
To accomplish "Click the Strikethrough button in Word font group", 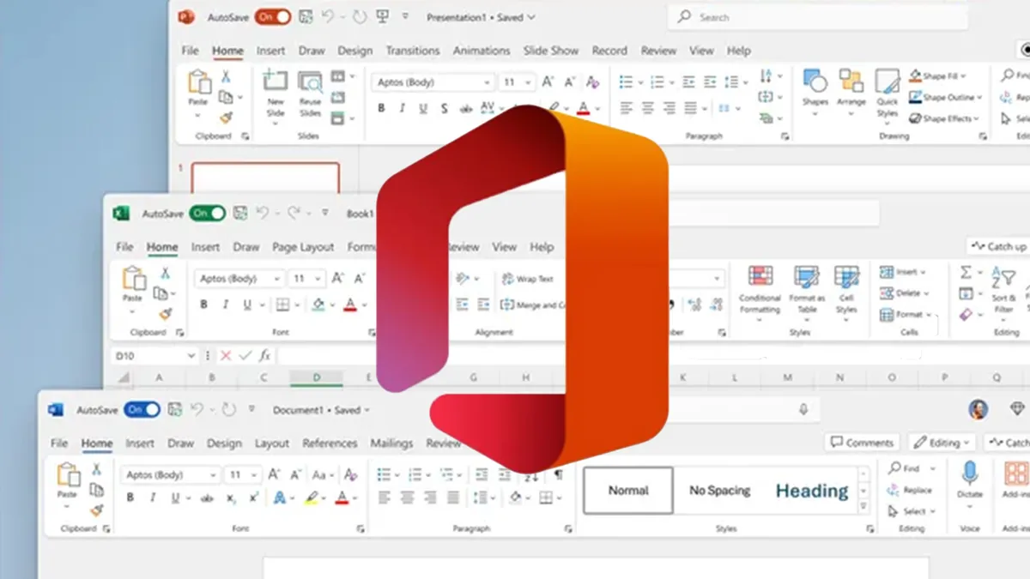I will 207,498.
